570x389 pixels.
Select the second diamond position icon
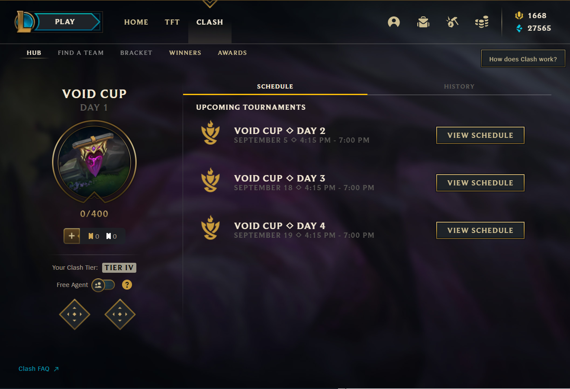point(120,314)
